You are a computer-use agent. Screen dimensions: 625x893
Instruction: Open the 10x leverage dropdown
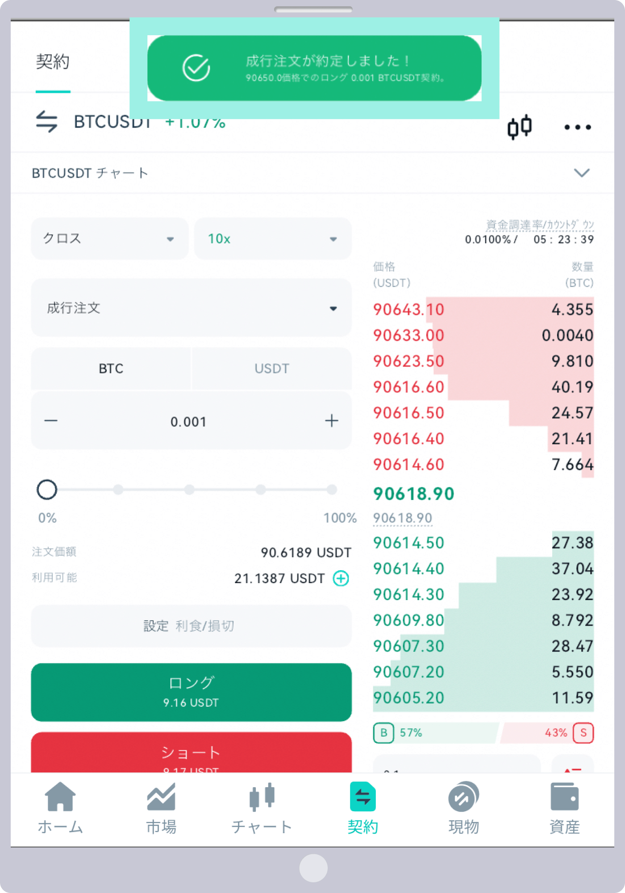273,238
